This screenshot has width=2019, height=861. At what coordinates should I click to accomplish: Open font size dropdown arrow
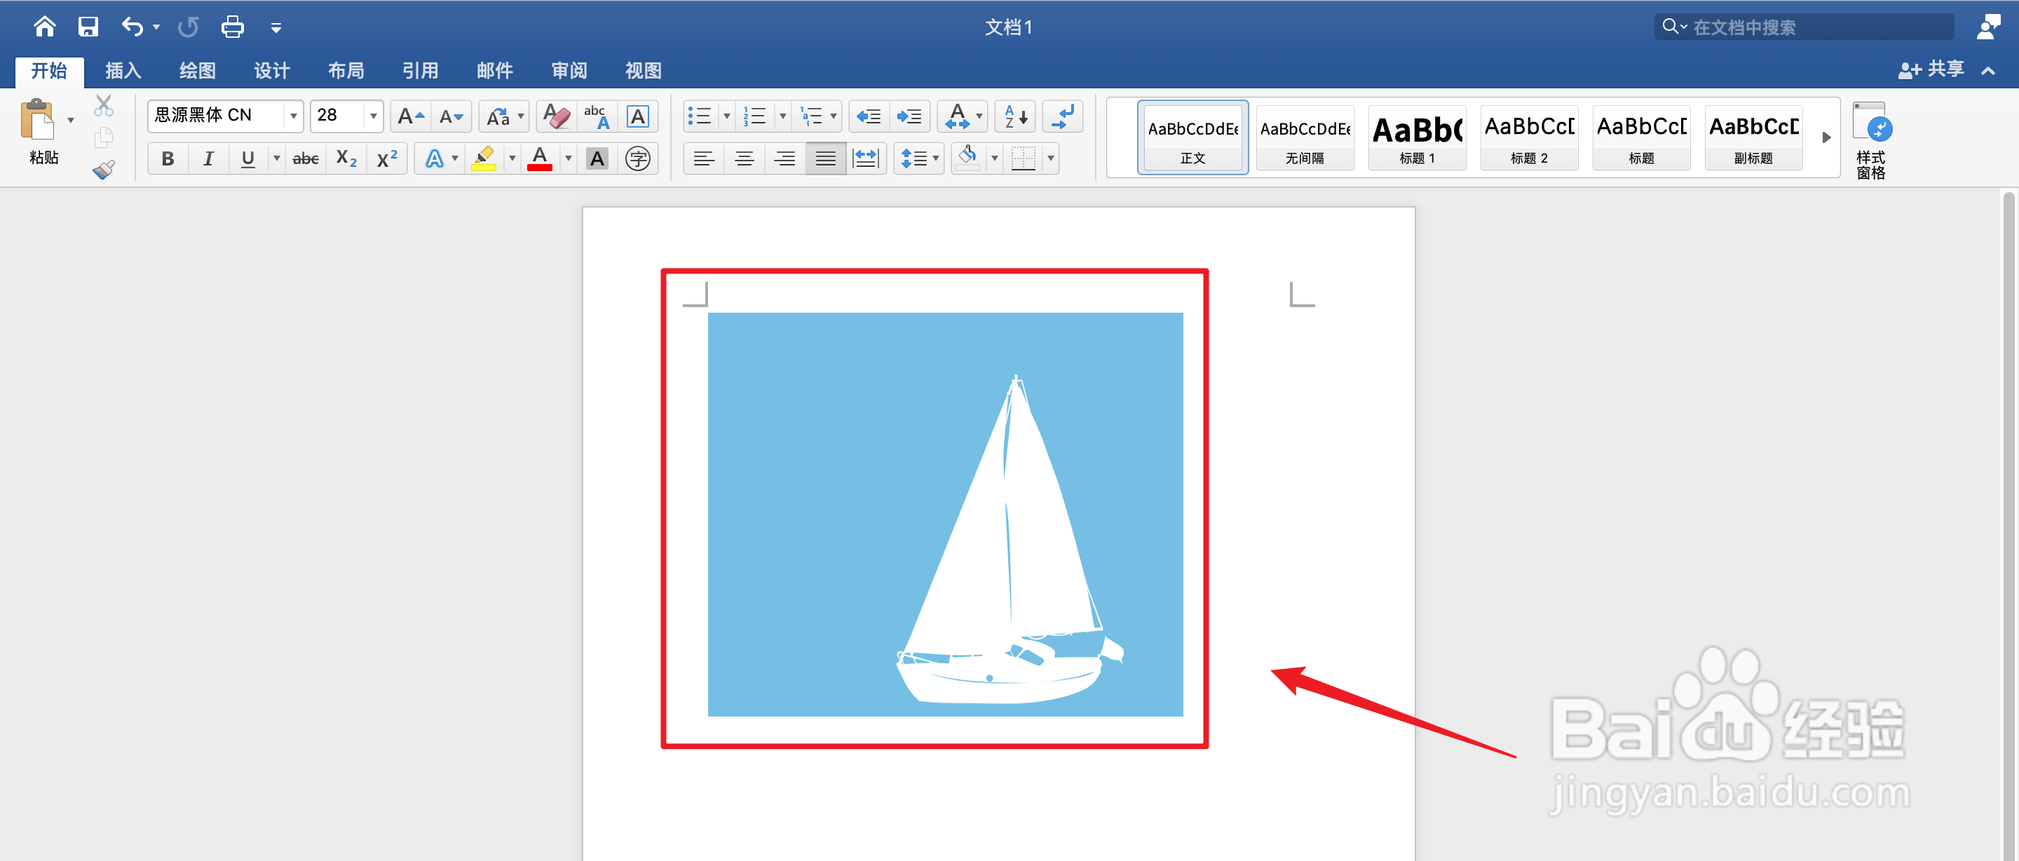pos(373,116)
